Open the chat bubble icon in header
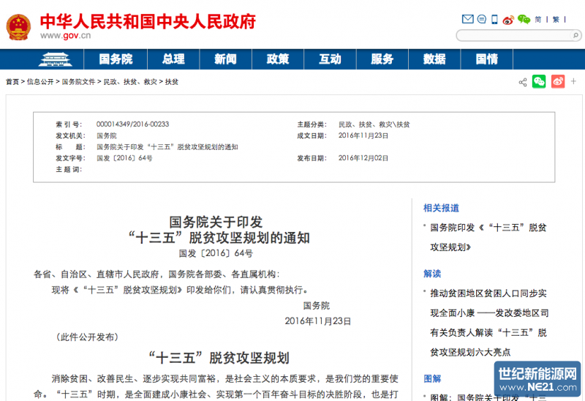The image size is (585, 401). click(481, 20)
